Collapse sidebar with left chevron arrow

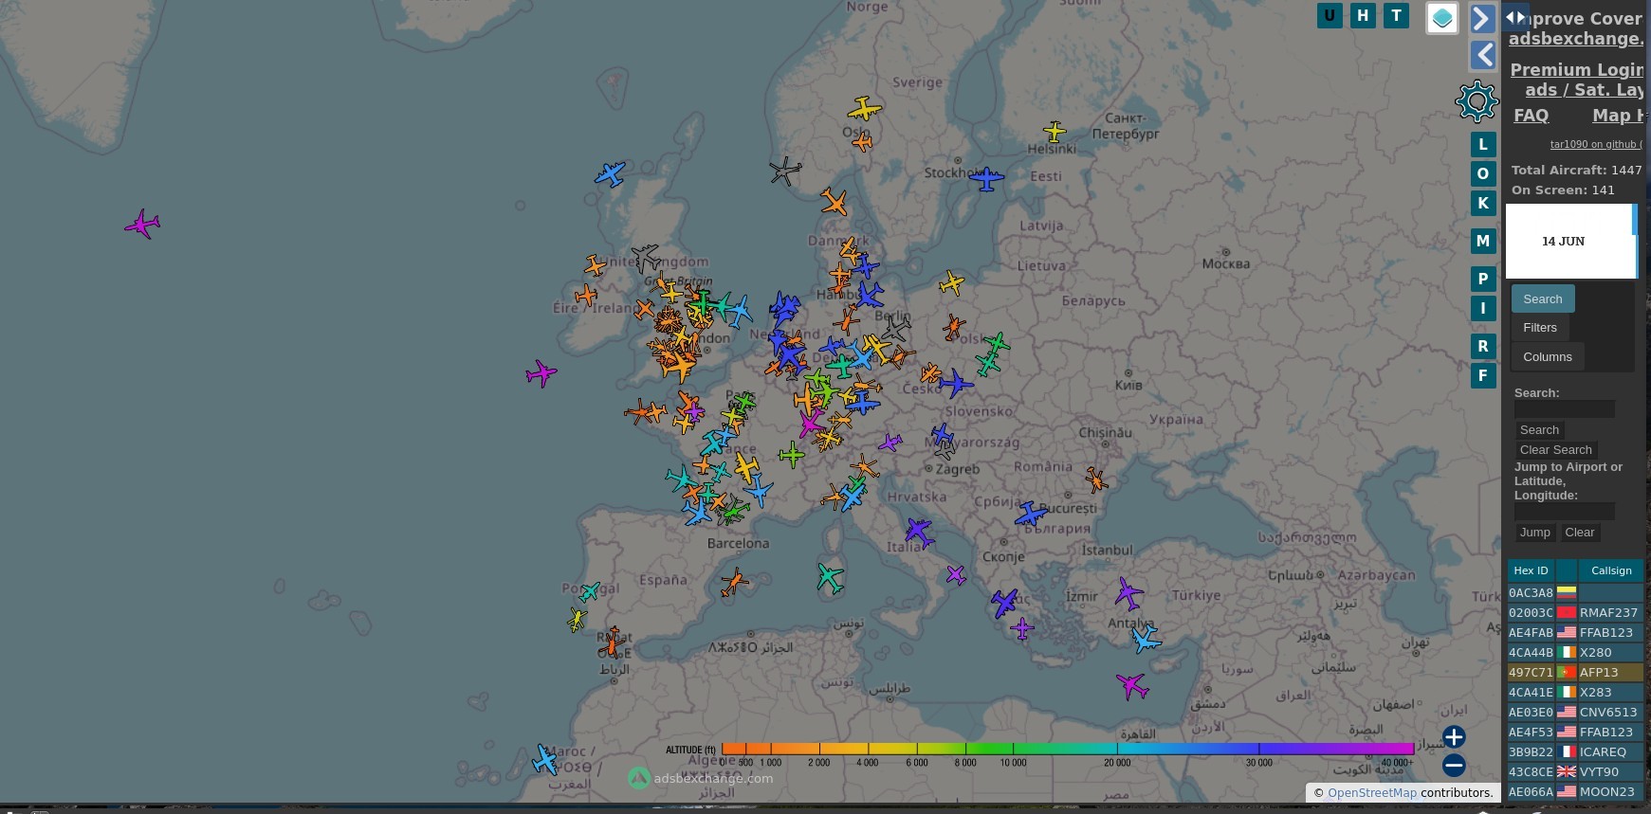click(x=1483, y=55)
